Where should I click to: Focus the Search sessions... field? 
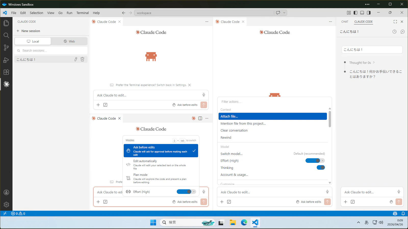[x=51, y=50]
